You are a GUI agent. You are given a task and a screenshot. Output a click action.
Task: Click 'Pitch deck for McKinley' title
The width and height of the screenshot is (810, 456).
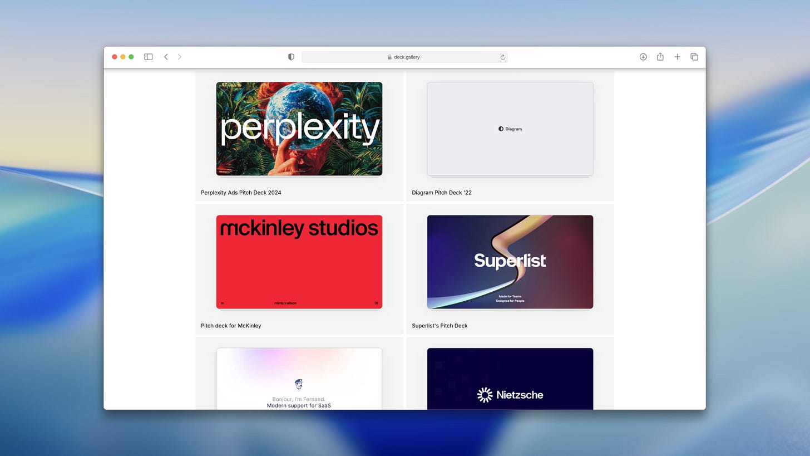tap(231, 326)
